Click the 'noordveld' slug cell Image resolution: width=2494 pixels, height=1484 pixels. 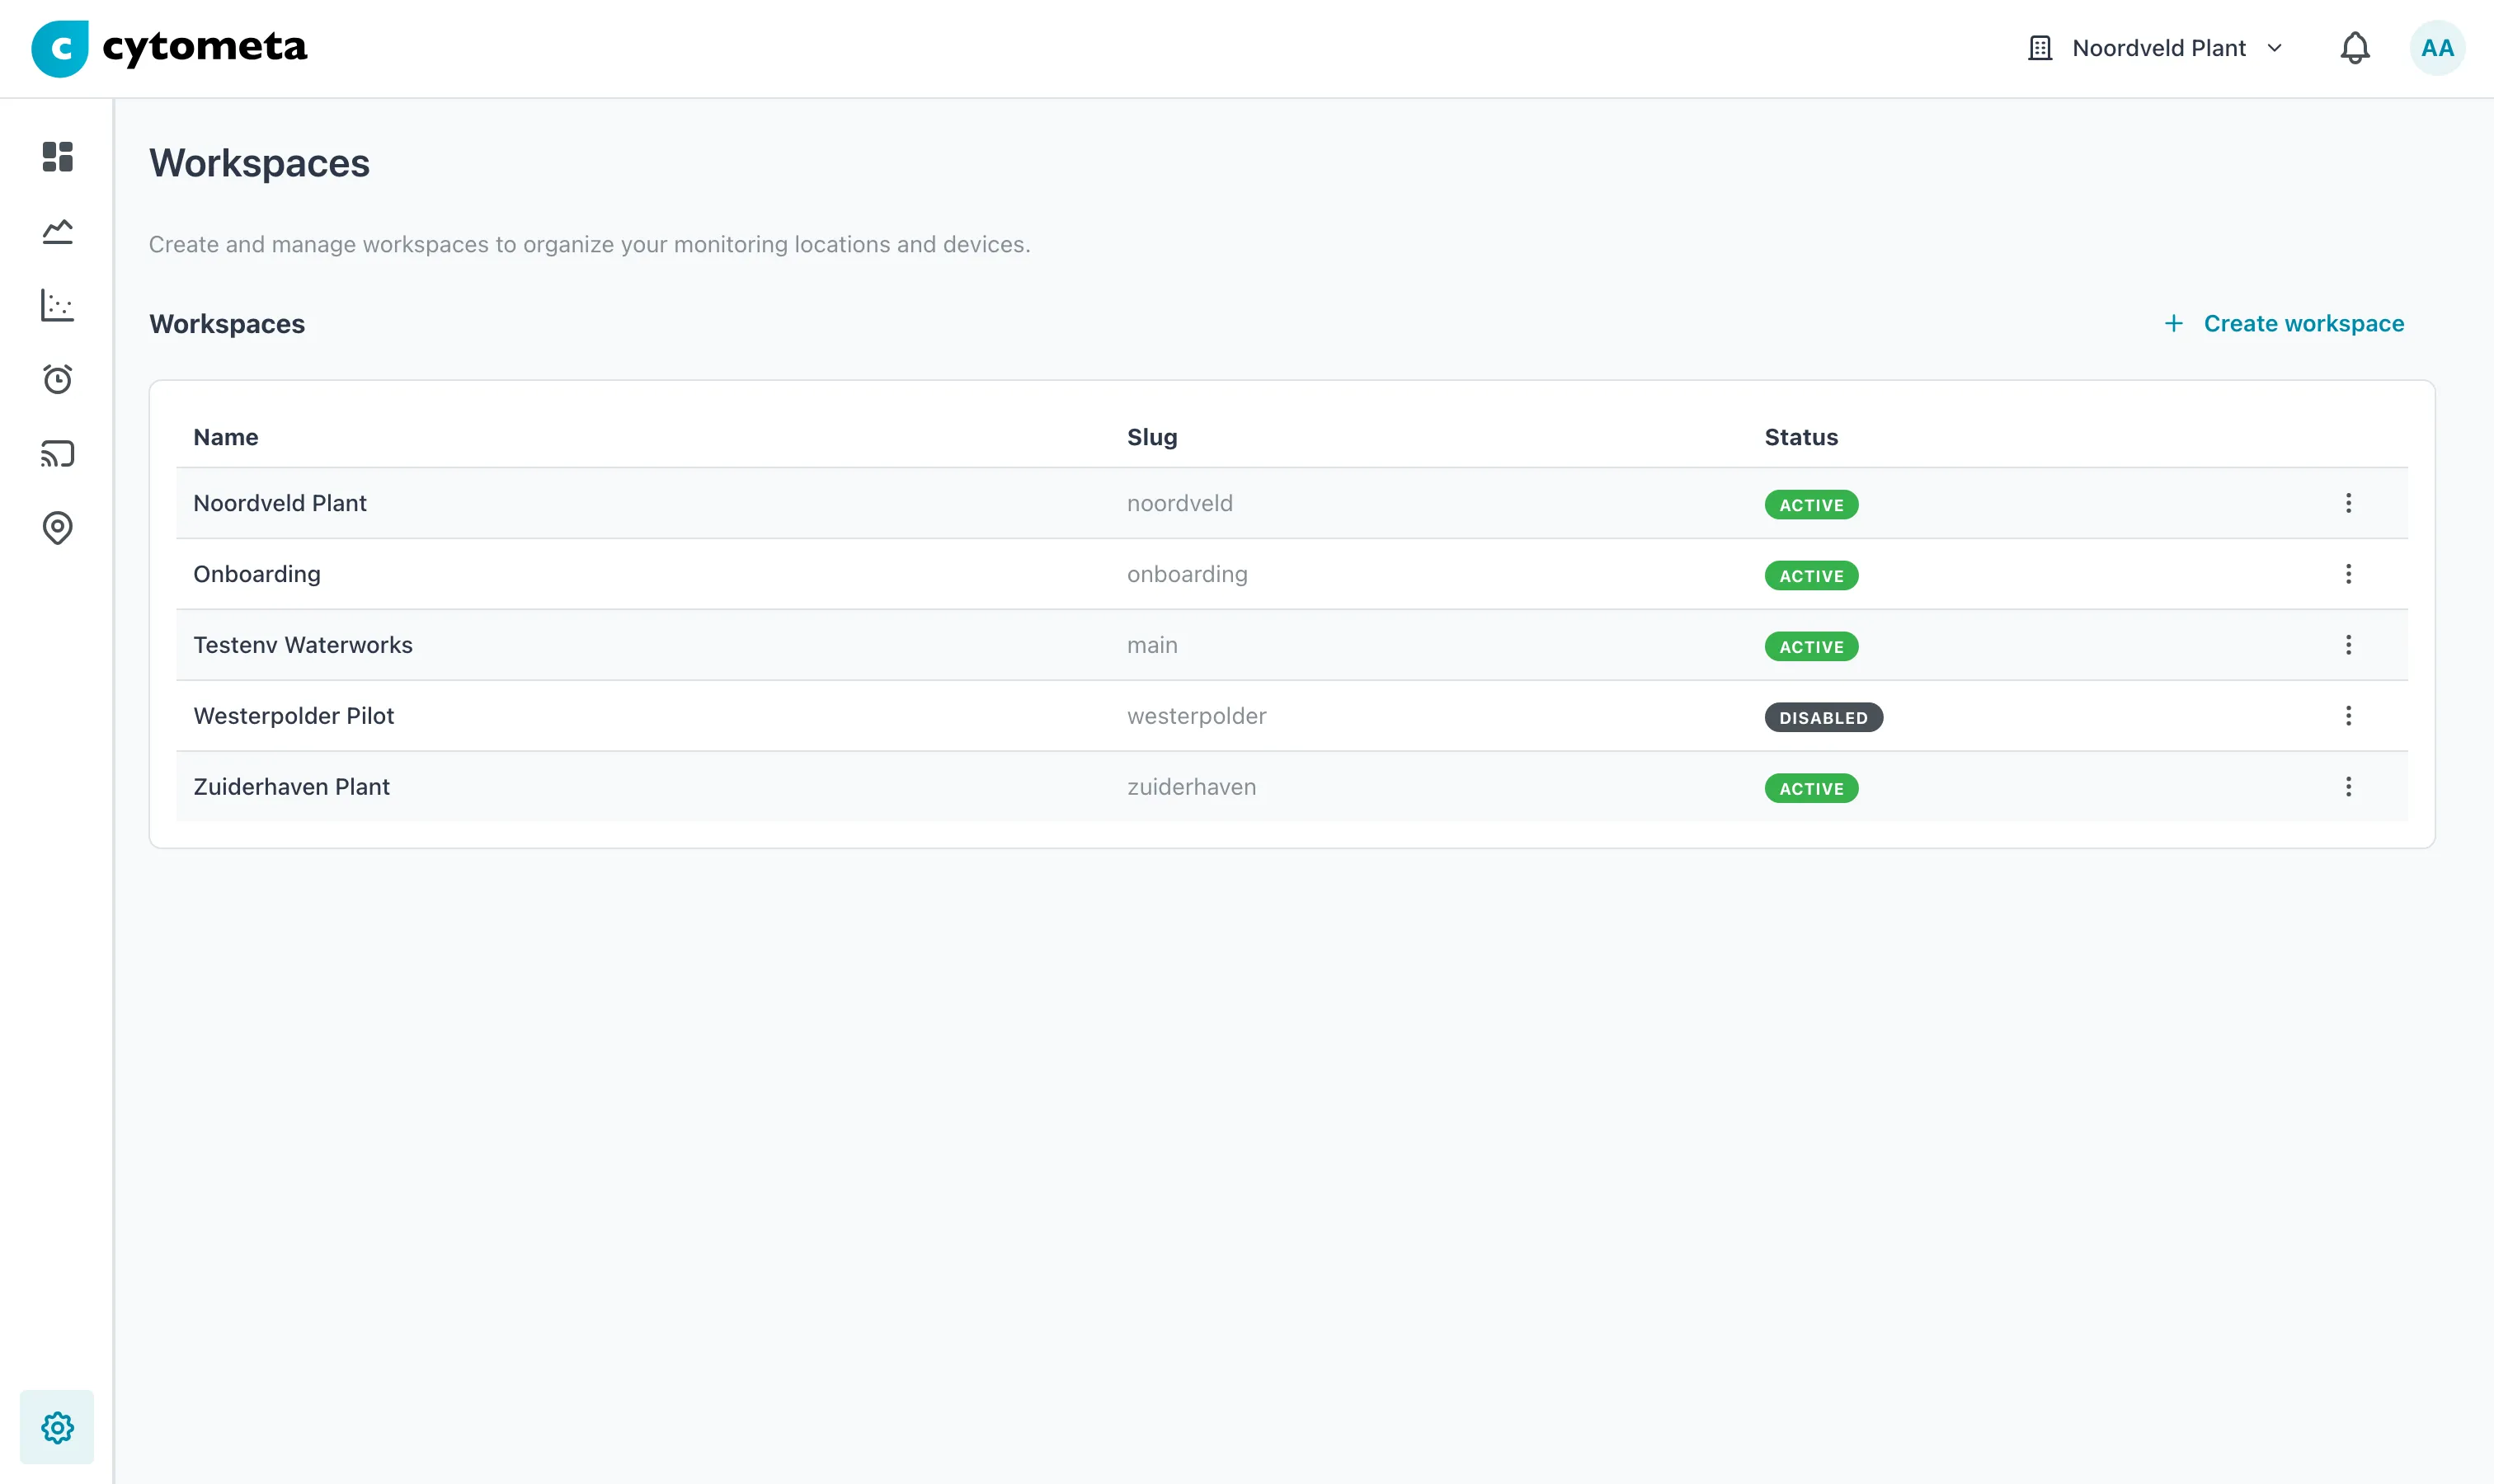pos(1179,503)
